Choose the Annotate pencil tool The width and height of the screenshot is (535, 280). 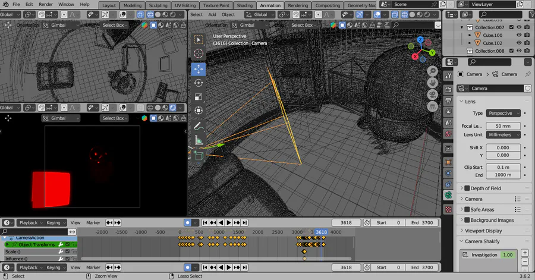pyautogui.click(x=198, y=126)
